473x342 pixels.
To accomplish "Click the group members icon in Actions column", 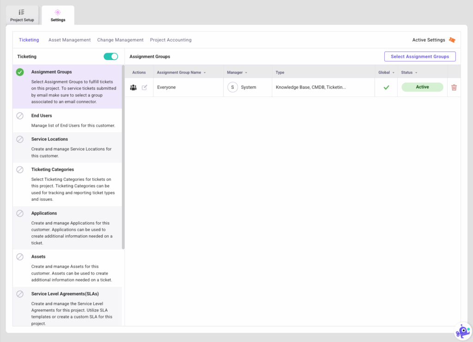I will click(133, 87).
